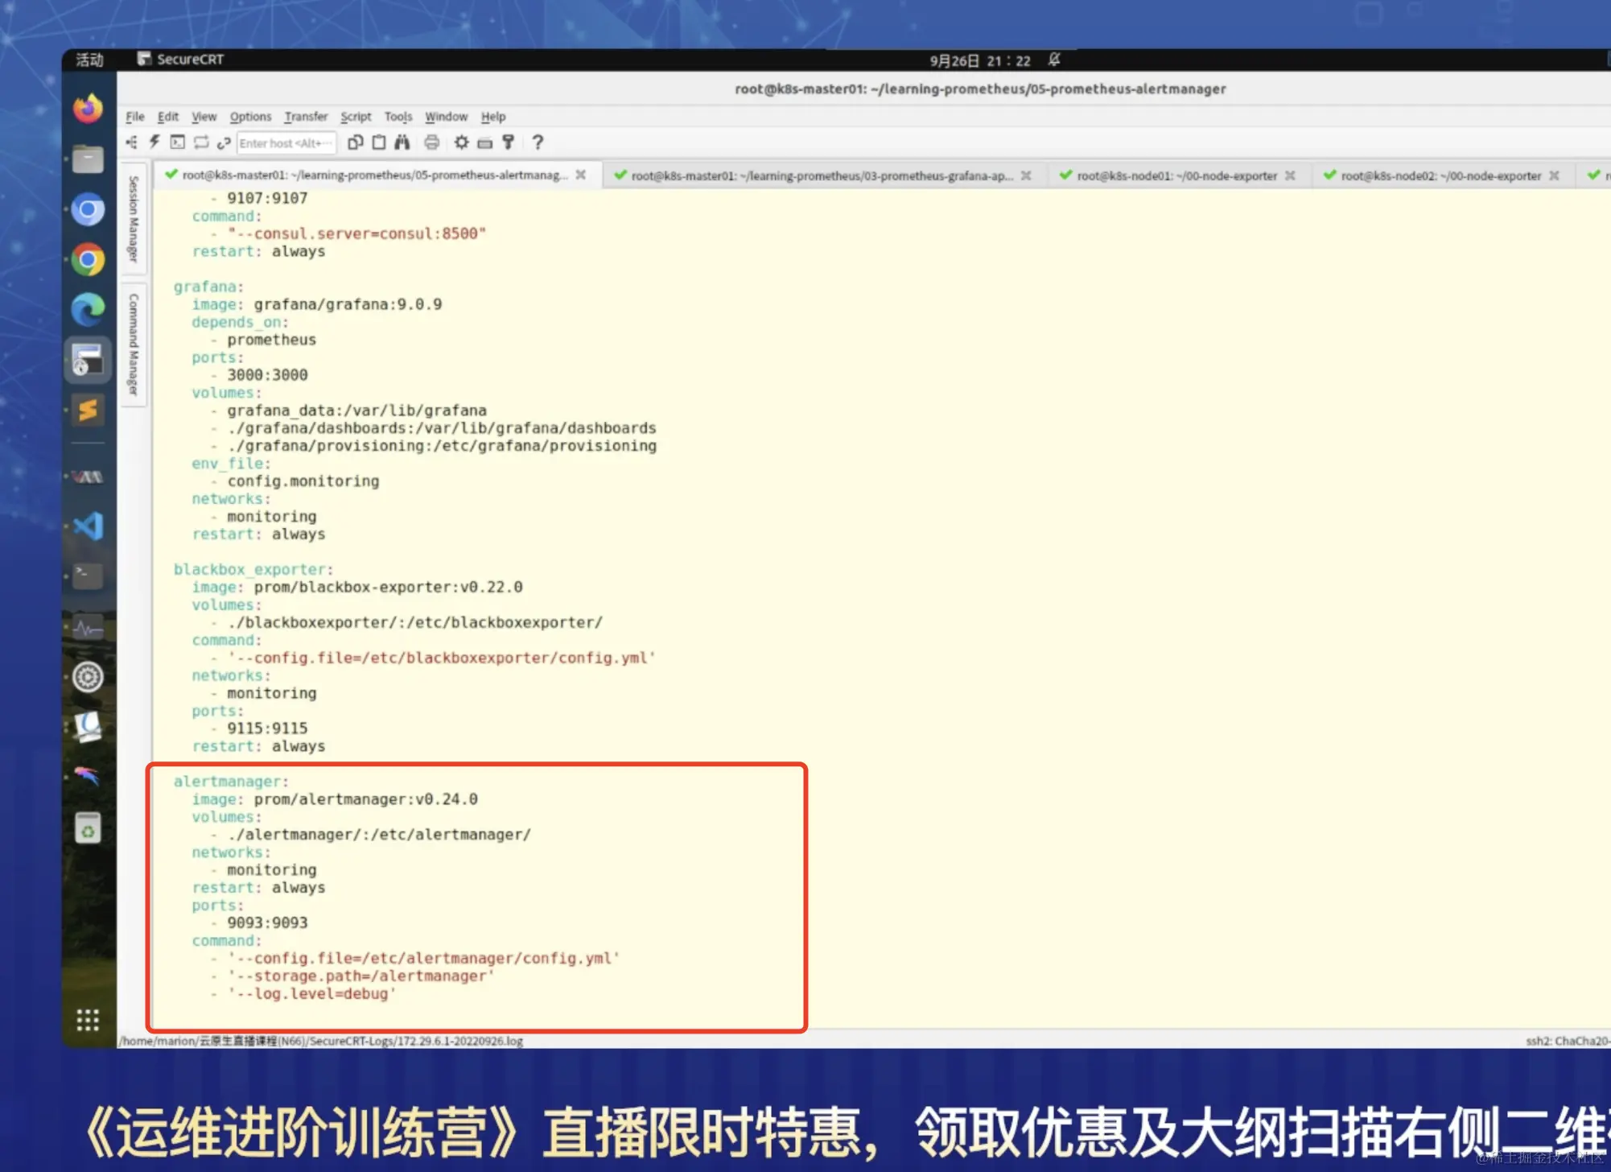The image size is (1611, 1172).
Task: Click the Quick Connect lightning icon
Action: point(155,142)
